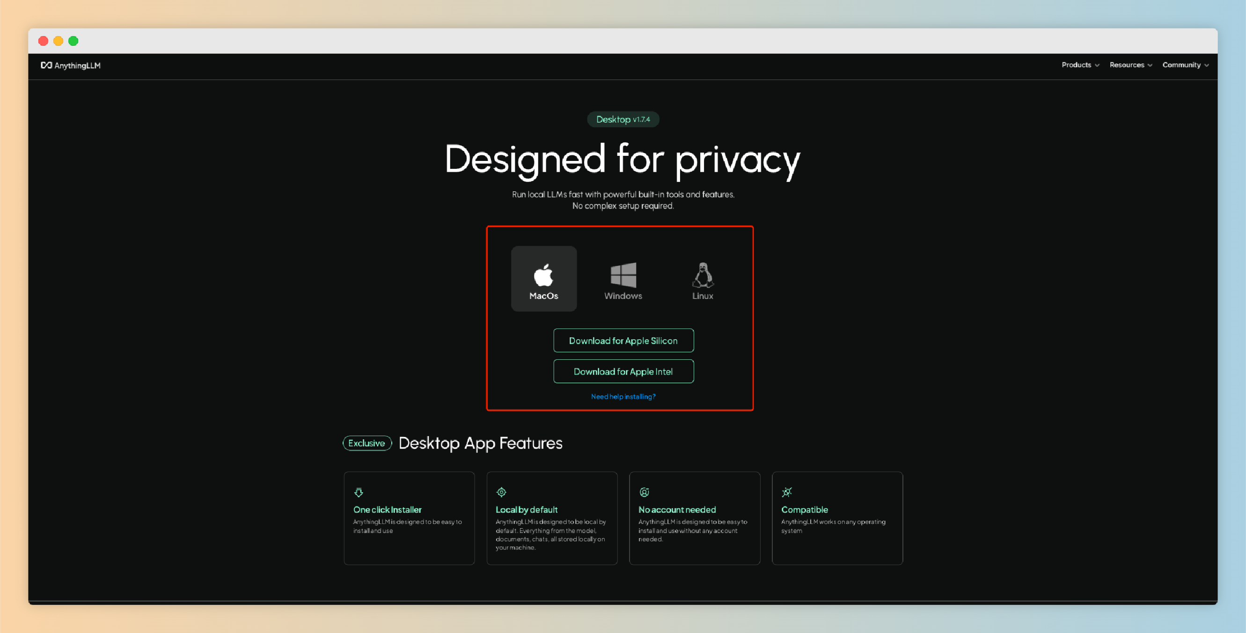Switch to the Linux tab label
Image resolution: width=1246 pixels, height=633 pixels.
coord(702,296)
